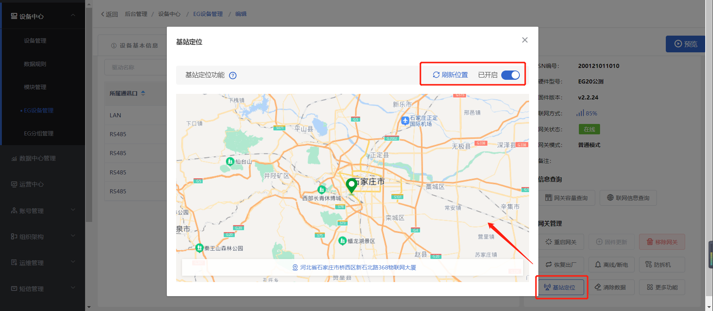Click the 设备中心 sidebar icon
The image size is (713, 311).
coord(14,16)
